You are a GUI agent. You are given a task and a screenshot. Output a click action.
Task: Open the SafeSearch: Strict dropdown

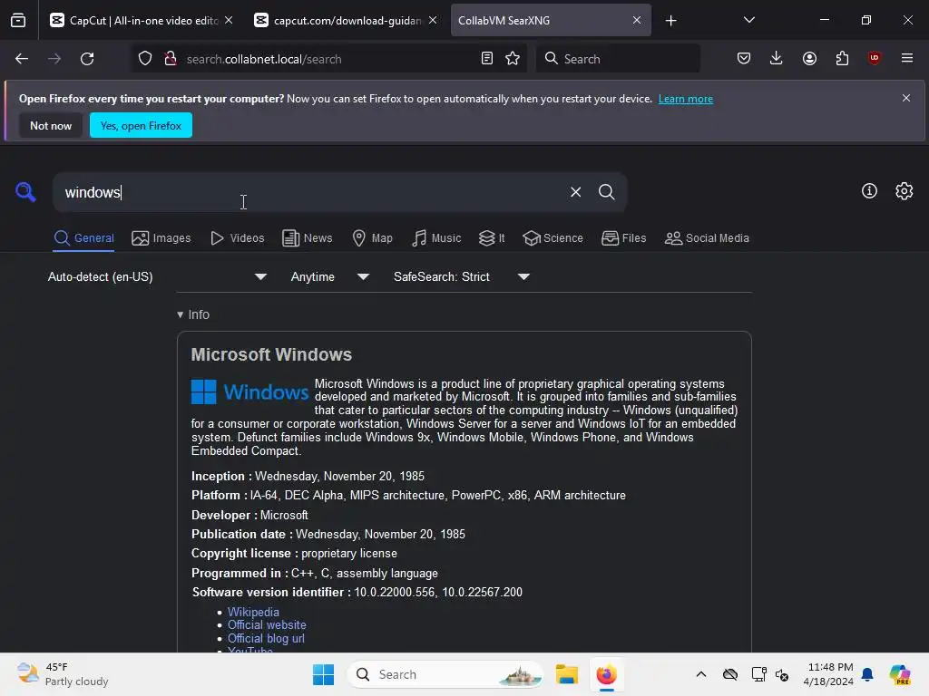coord(461,276)
